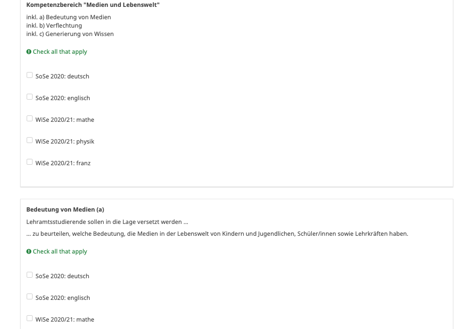474x329 pixels.
Task: Check "SoSe 2020: englisch" box in Kompetenzbereich section
Action: click(30, 97)
